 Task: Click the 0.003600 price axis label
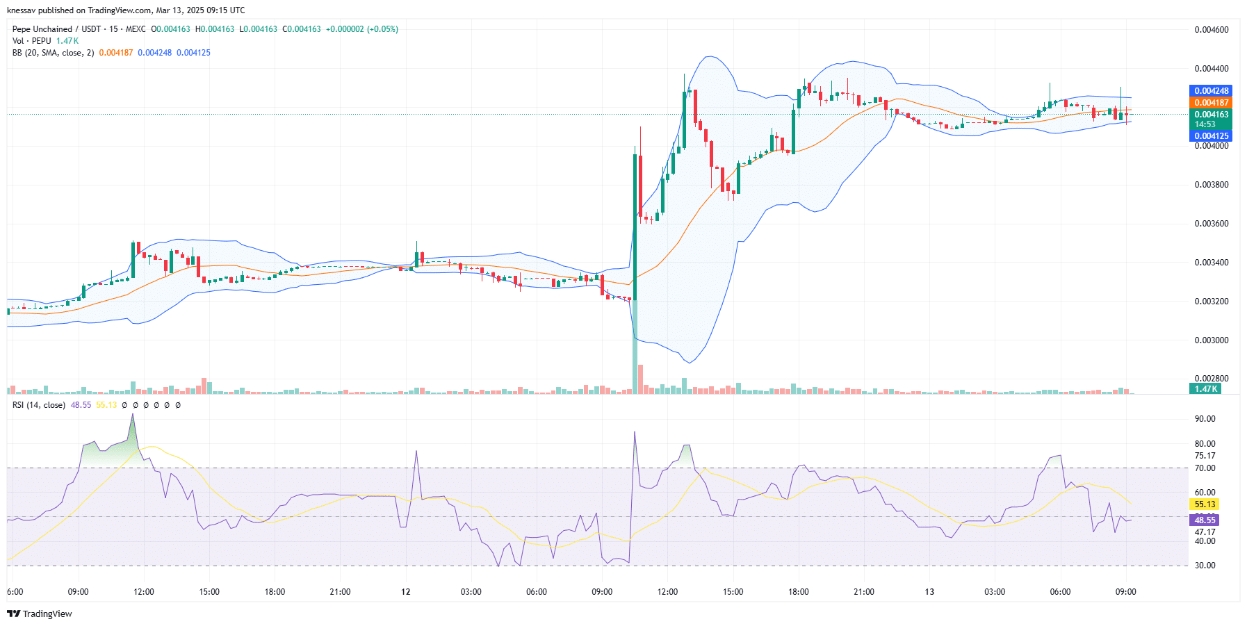1212,224
